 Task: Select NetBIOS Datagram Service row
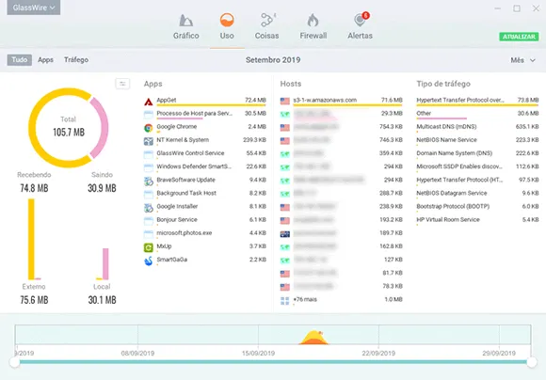pyautogui.click(x=478, y=194)
